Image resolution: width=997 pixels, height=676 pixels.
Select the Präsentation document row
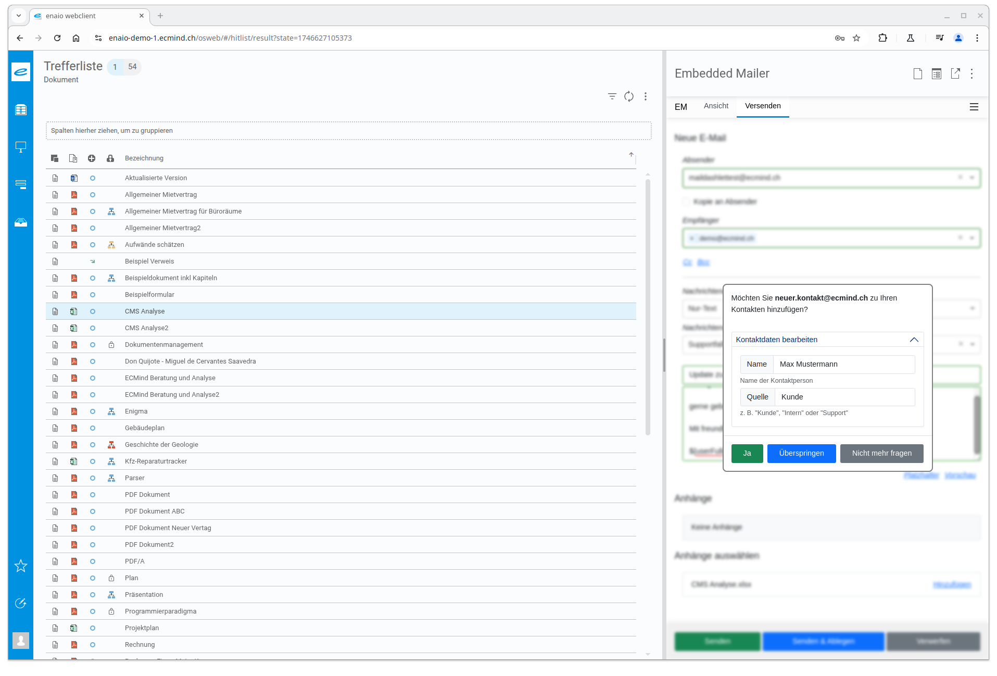(x=341, y=595)
